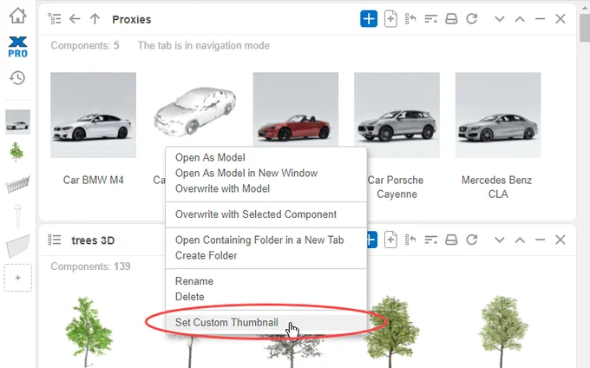This screenshot has width=590, height=368.
Task: Select the white untextured car model thumbnail
Action: 194,111
